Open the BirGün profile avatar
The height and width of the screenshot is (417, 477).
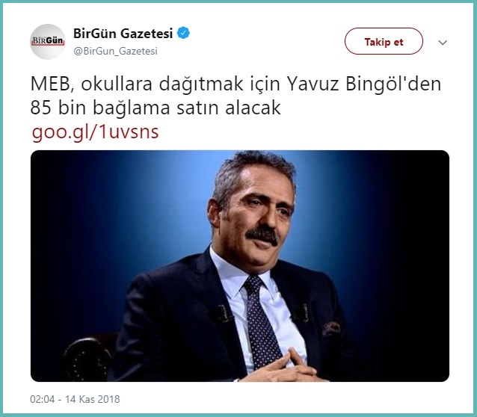48,42
